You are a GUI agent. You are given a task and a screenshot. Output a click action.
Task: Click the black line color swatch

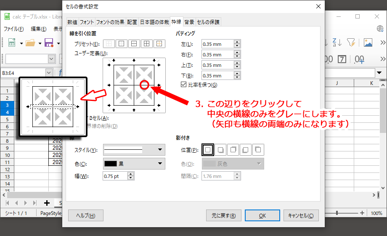(110, 163)
